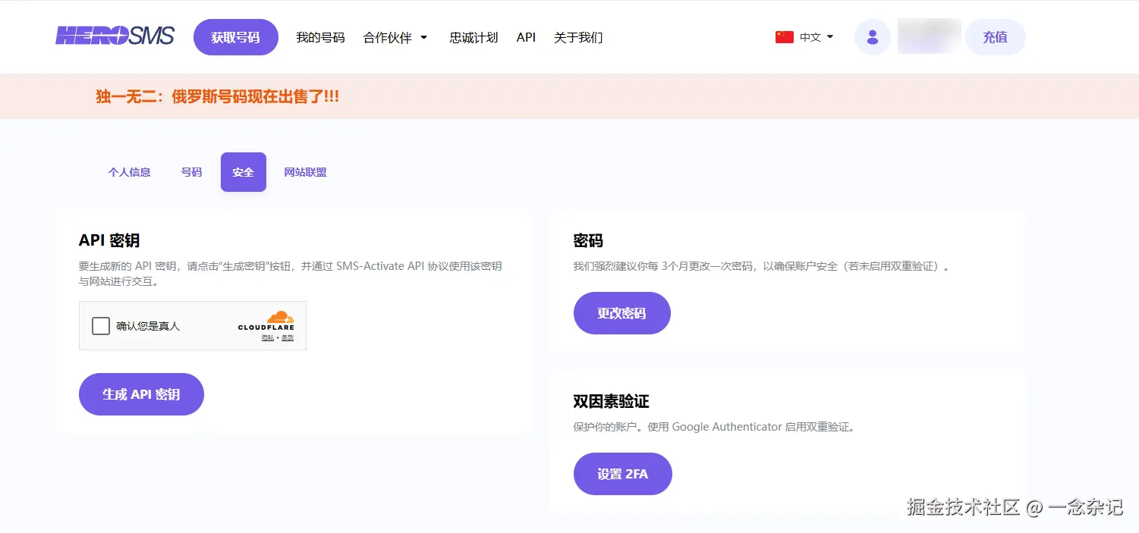The height and width of the screenshot is (533, 1139).
Task: Switch to the 号码 tab
Action: [191, 172]
